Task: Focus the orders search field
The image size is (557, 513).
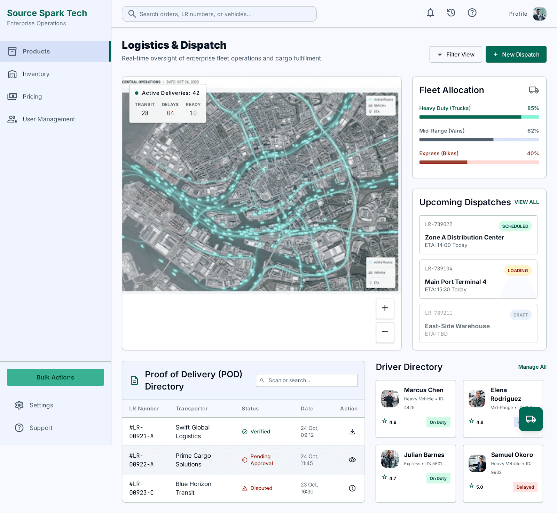Action: (219, 14)
